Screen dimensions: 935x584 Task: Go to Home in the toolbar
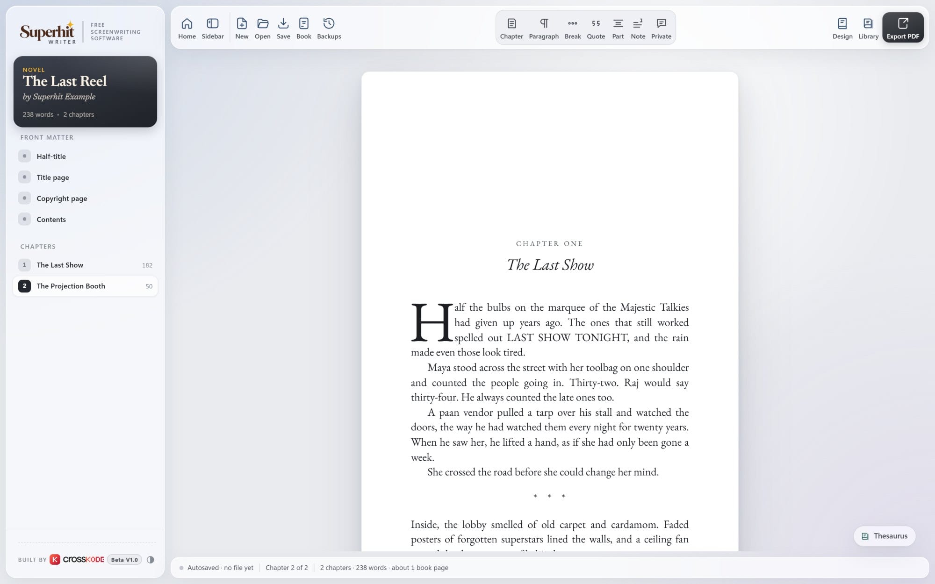tap(187, 28)
